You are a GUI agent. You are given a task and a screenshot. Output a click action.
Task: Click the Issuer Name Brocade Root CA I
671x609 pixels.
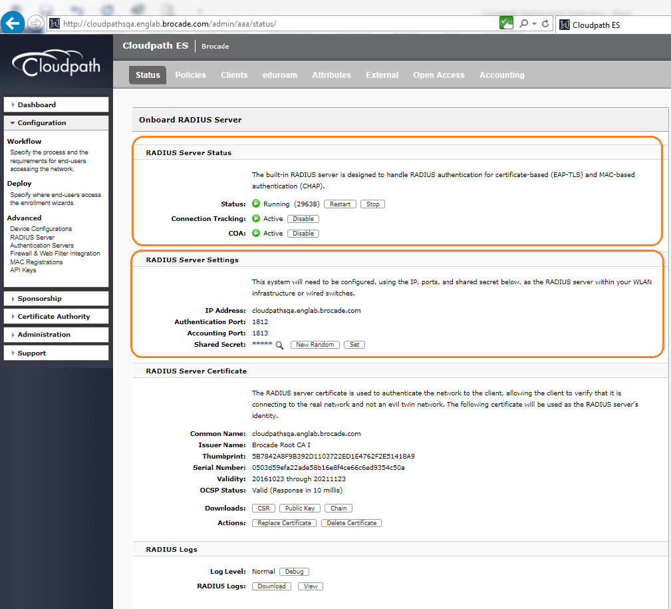(x=281, y=445)
